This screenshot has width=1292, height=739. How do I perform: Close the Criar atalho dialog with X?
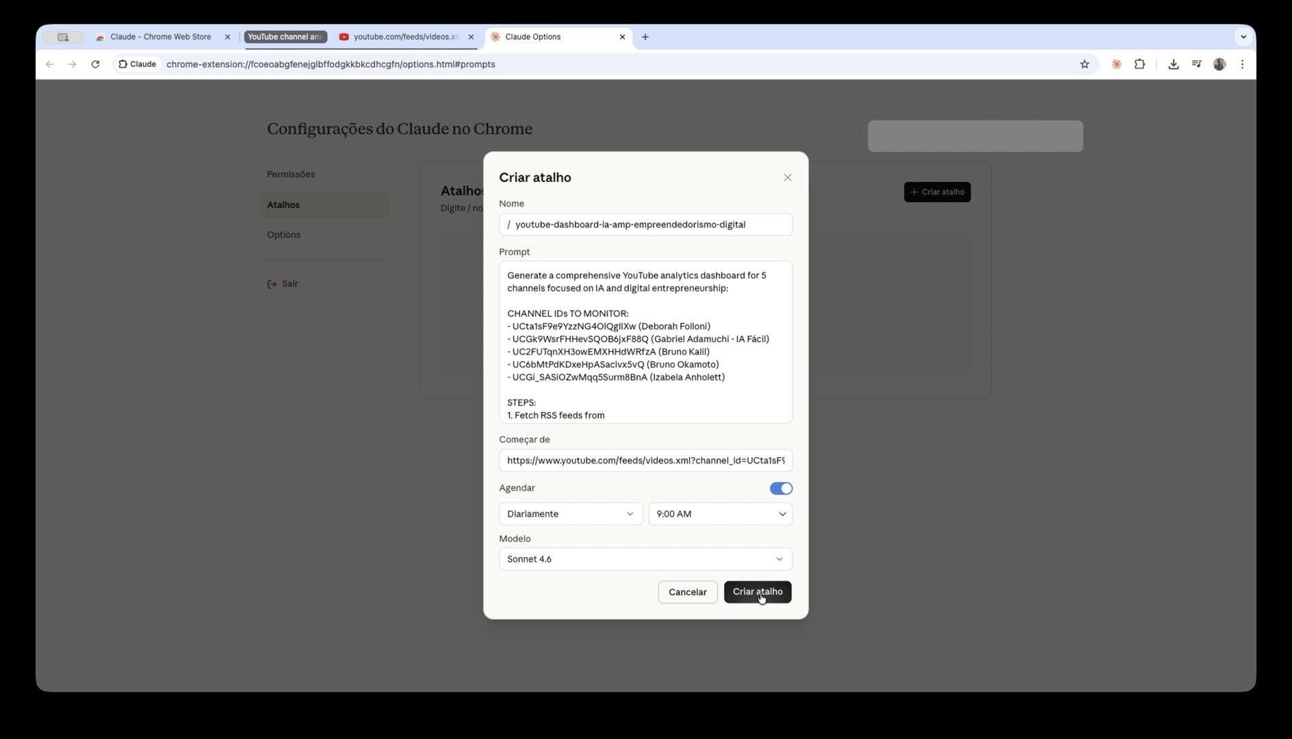coord(787,177)
